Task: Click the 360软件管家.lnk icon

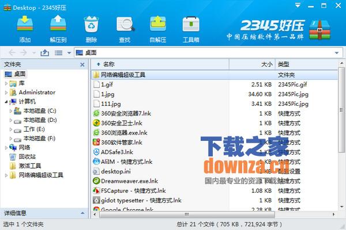Action: [x=96, y=143]
